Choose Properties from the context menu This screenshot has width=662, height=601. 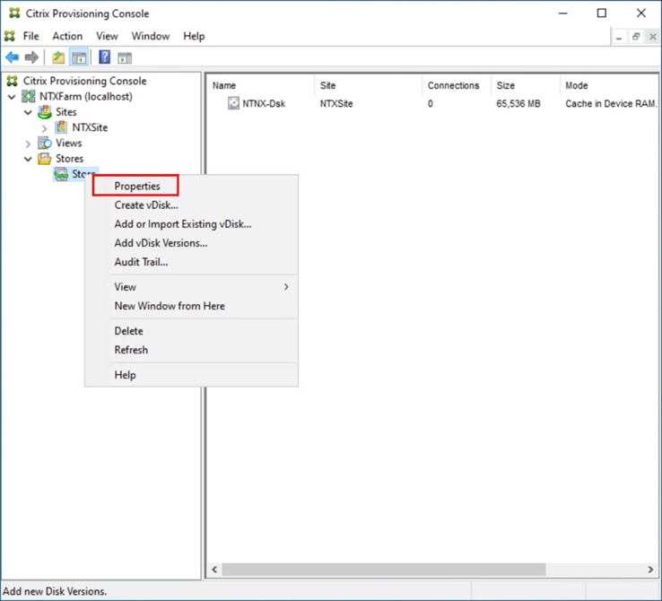(x=136, y=186)
